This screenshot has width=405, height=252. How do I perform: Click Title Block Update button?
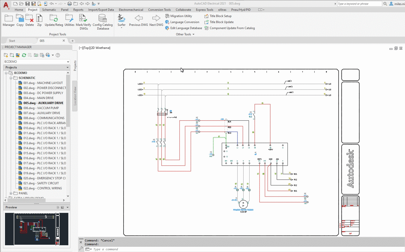click(219, 22)
